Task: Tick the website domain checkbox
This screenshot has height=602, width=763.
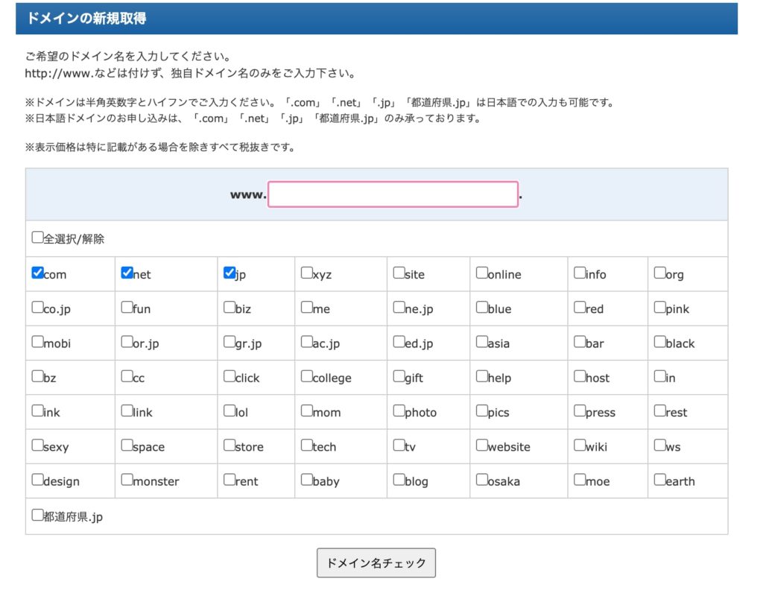Action: [482, 446]
